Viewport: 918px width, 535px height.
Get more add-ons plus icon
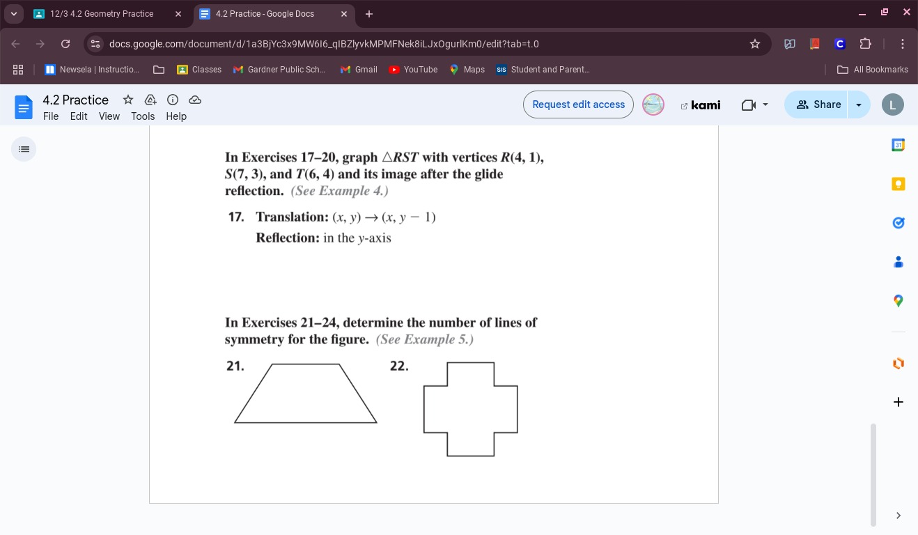coord(898,402)
